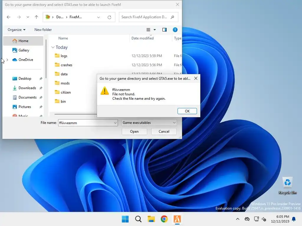The height and width of the screenshot is (226, 302).
Task: Click the muted volume tray icon
Action: pyautogui.click(x=264, y=219)
